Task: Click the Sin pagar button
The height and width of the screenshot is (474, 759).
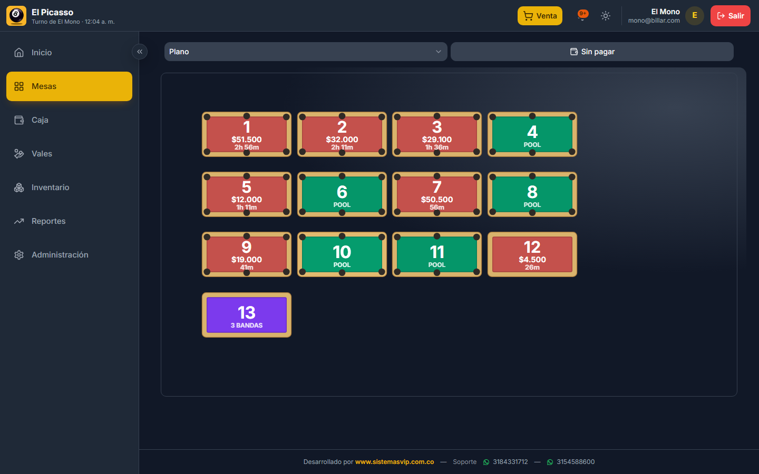Action: click(592, 52)
